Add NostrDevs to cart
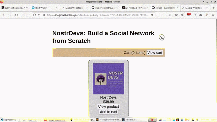Image resolution: width=217 pixels, height=122 pixels. point(108,112)
